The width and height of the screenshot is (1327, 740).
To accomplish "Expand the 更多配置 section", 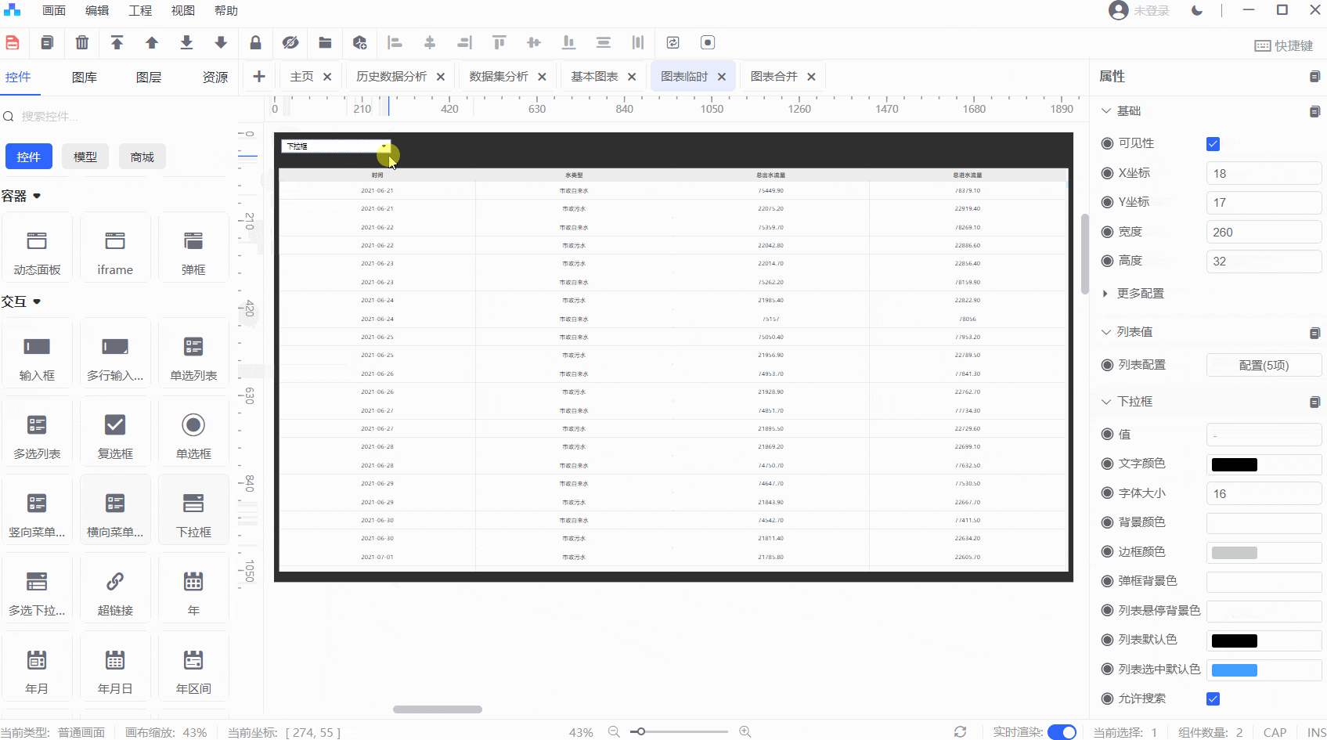I will pos(1140,294).
